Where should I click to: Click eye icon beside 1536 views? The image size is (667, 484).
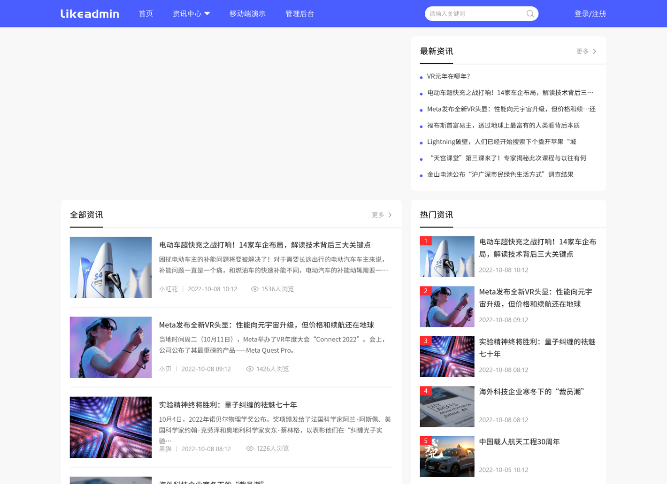(255, 289)
